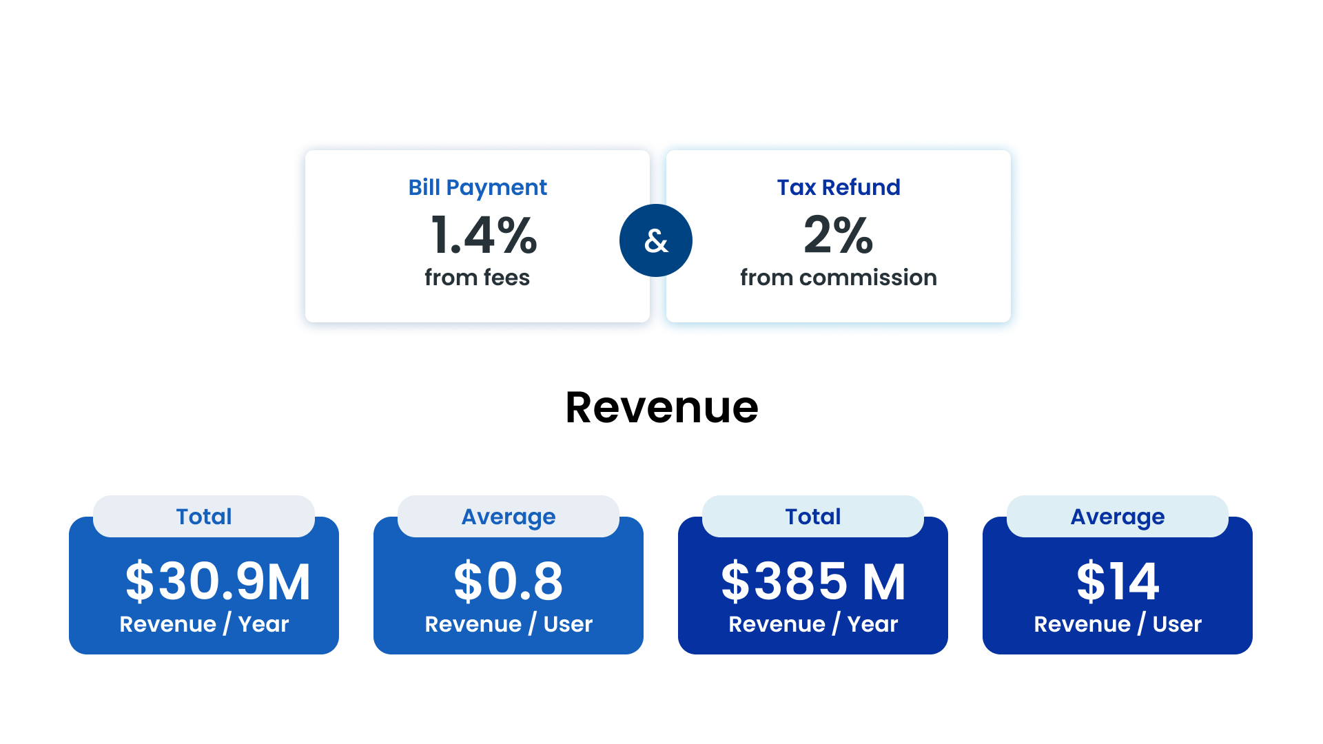Click the Tax Refund heading
The height and width of the screenshot is (744, 1323).
tap(838, 187)
